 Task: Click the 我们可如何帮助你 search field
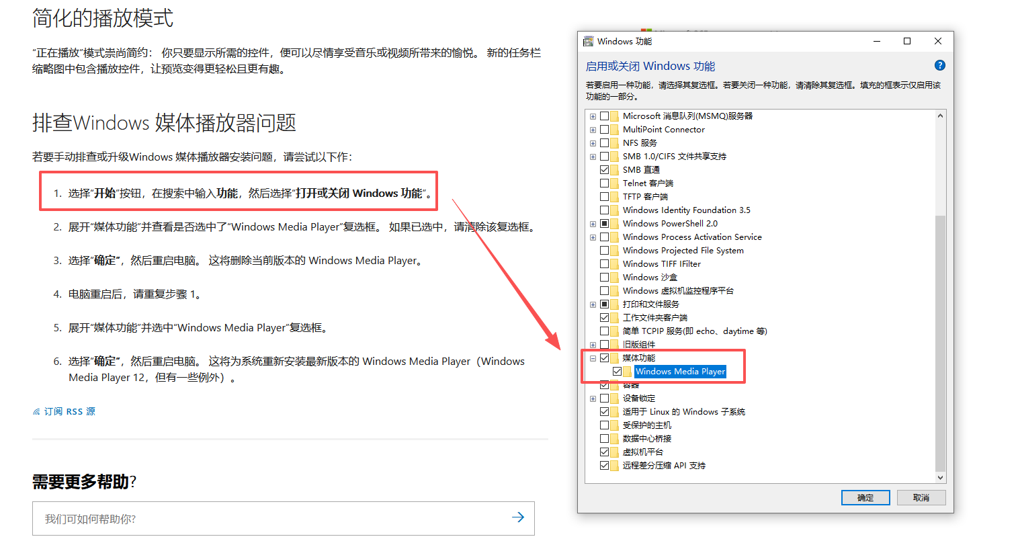tap(283, 518)
